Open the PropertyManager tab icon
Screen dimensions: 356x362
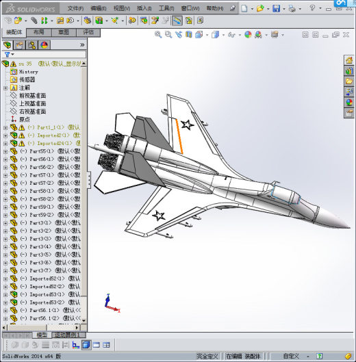point(19,45)
